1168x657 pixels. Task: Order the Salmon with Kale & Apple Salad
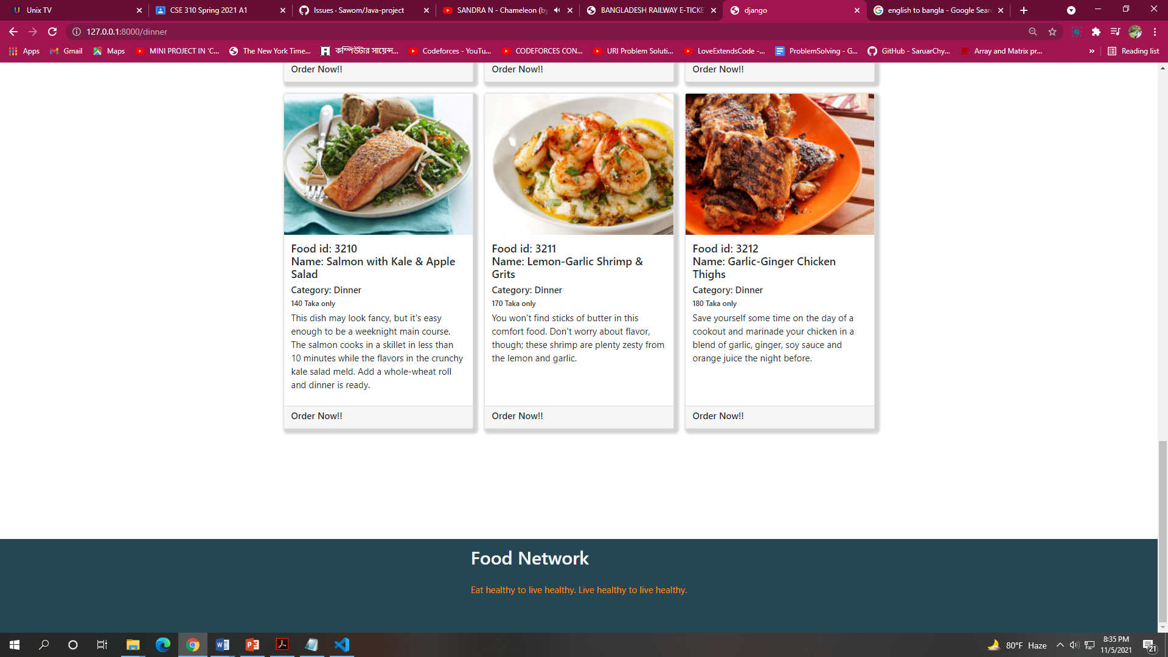(x=316, y=415)
